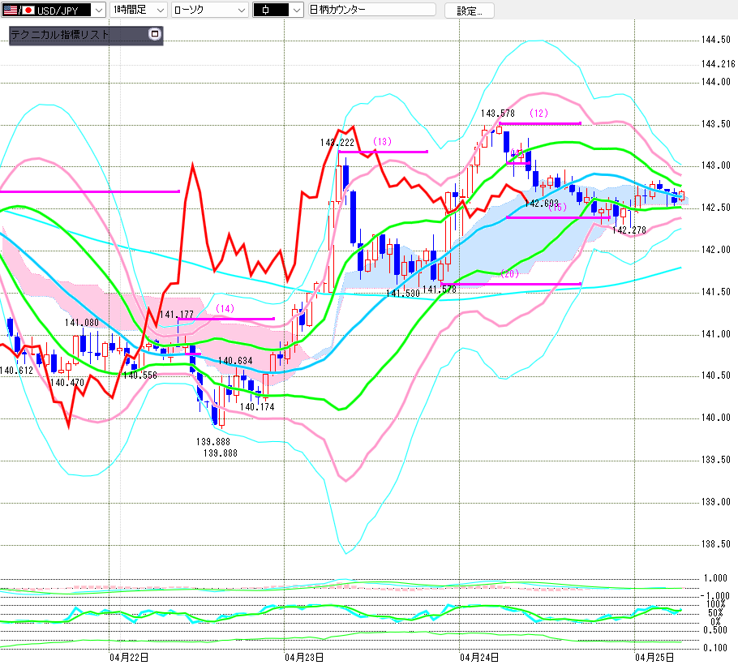Click the (13) day counter label
The image size is (738, 665).
click(x=382, y=142)
